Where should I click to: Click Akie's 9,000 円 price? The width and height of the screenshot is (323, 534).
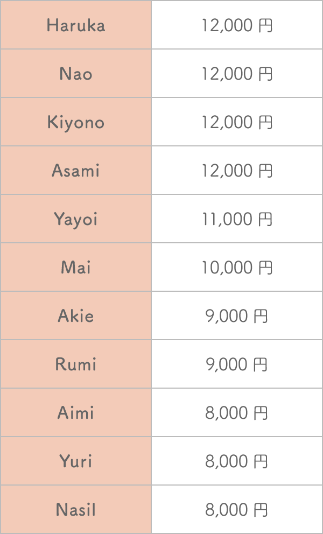(237, 317)
